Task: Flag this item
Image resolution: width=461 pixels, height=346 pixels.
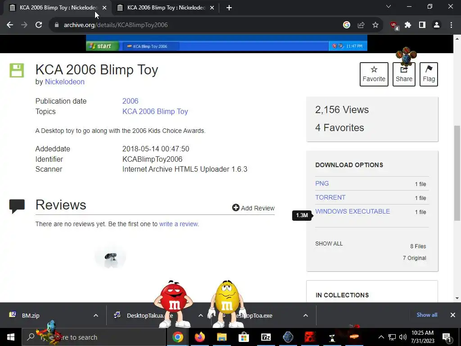Action: point(429,74)
